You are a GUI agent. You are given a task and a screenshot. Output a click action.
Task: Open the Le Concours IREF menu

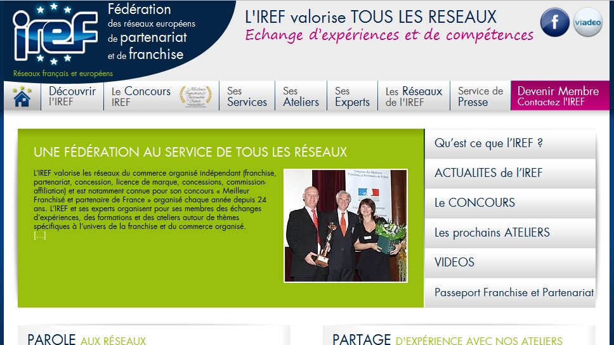141,96
